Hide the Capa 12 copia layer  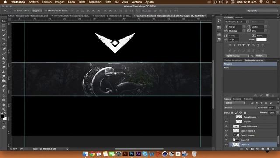click(x=226, y=135)
